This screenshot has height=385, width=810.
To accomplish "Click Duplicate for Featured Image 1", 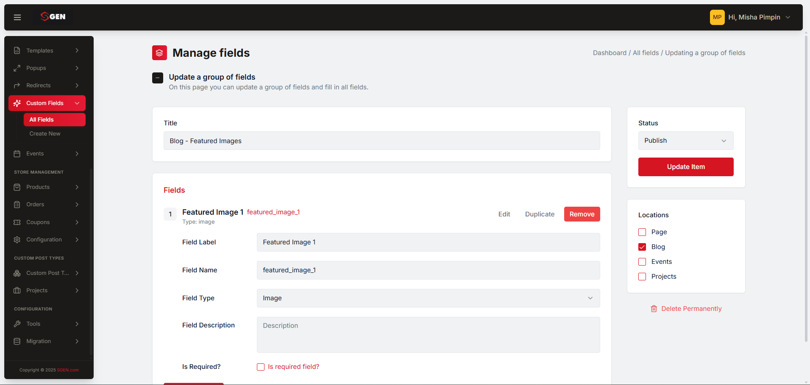I will tap(540, 214).
